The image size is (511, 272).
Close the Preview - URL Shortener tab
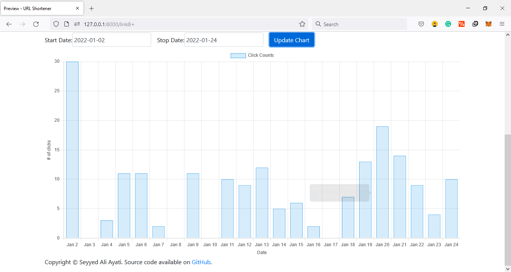[77, 8]
